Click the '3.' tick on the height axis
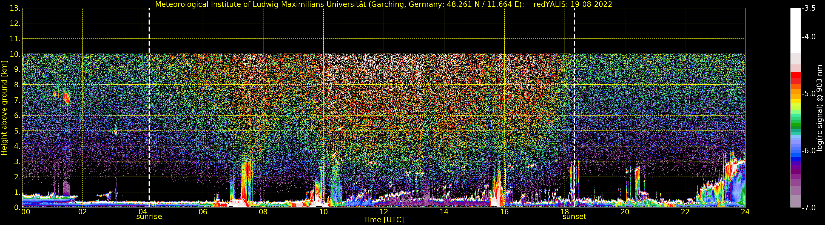The height and width of the screenshot is (225, 825). point(17,161)
